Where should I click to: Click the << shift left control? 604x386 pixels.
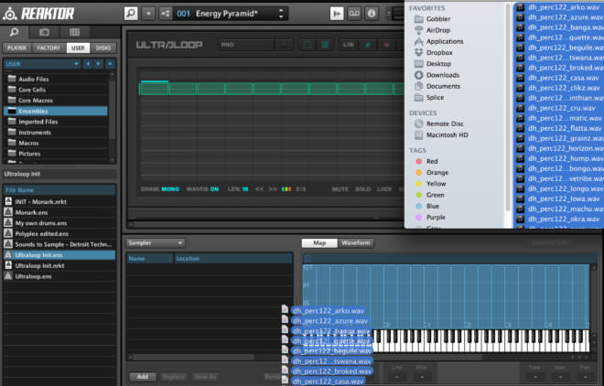coord(260,189)
